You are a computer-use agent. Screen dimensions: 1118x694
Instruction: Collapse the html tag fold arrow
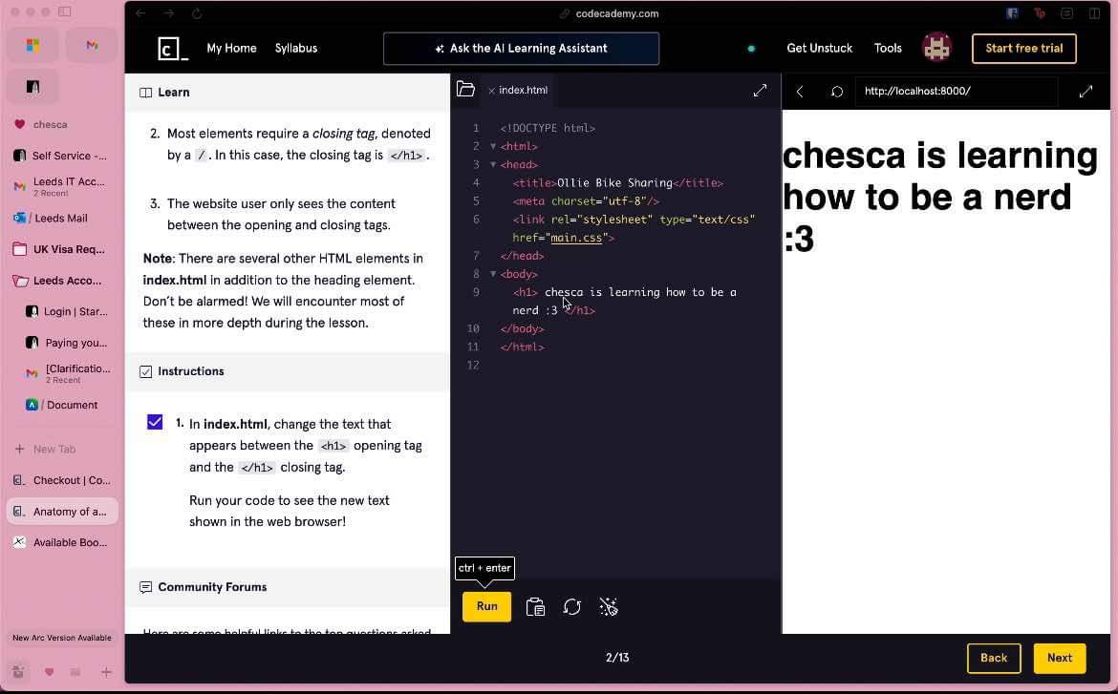[x=493, y=146]
